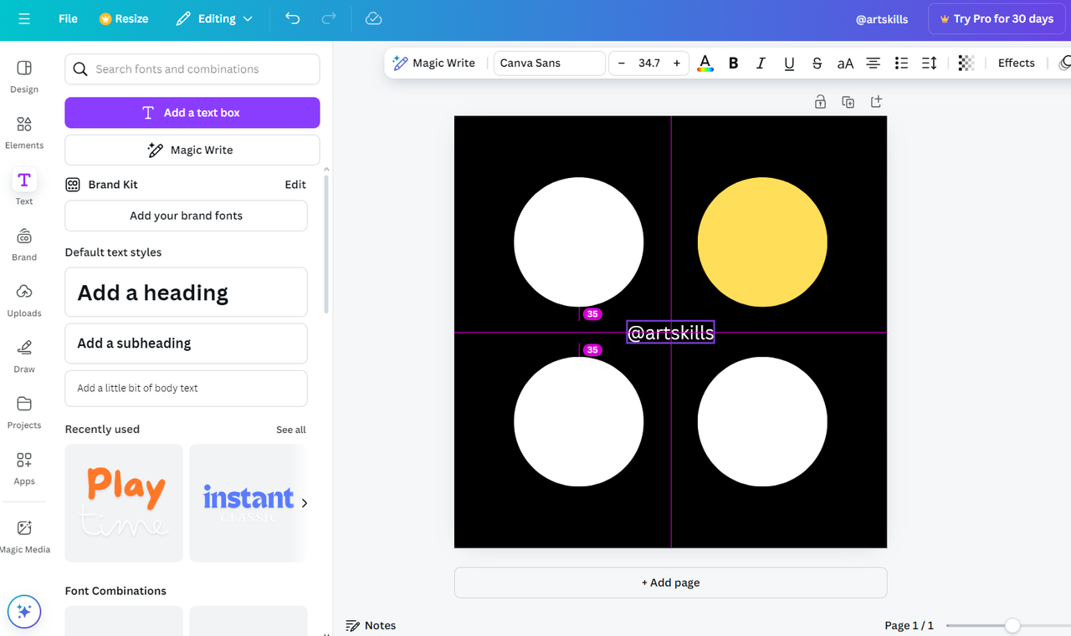This screenshot has height=636, width=1071.
Task: Open line spacing options
Action: click(x=929, y=63)
